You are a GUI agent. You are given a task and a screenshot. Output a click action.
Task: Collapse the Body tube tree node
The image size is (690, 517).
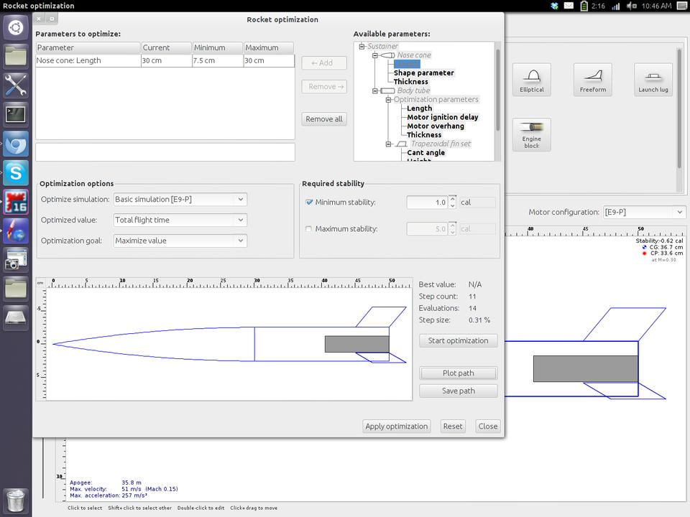pyautogui.click(x=375, y=91)
